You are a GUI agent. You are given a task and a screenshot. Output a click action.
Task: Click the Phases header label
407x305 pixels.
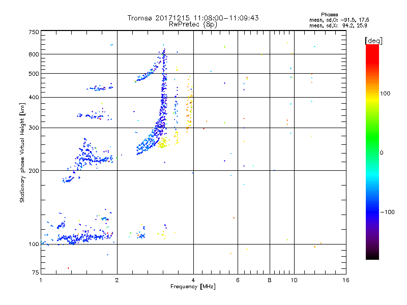click(329, 15)
